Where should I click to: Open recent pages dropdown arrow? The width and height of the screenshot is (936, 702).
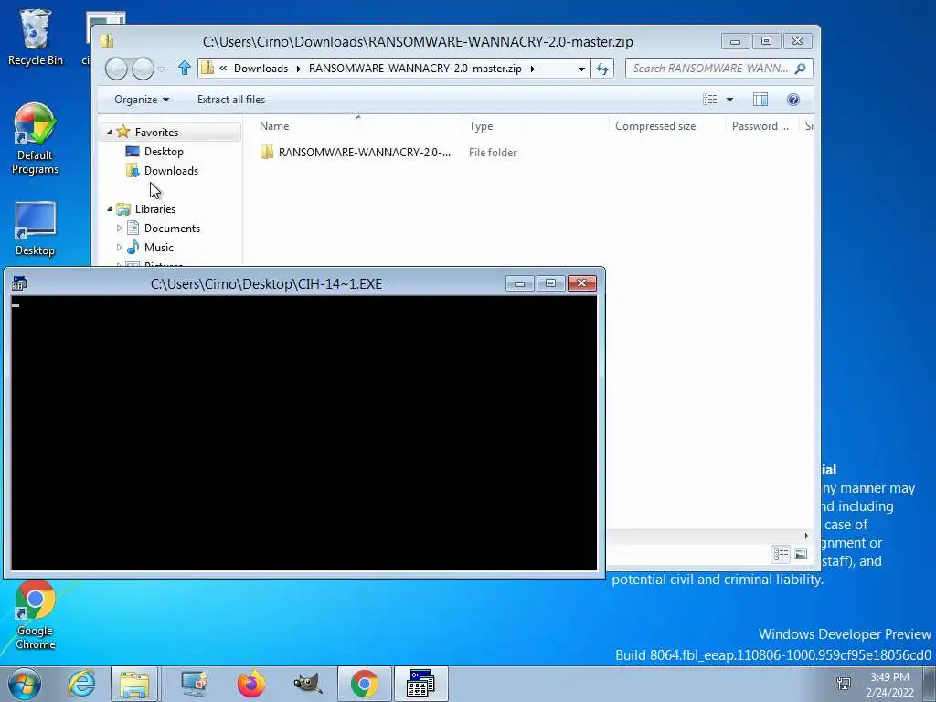(161, 69)
